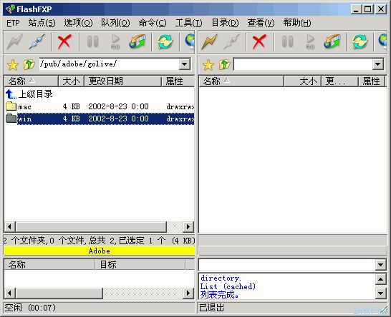Click the left pane globe icon
The image size is (391, 317).
(190, 41)
